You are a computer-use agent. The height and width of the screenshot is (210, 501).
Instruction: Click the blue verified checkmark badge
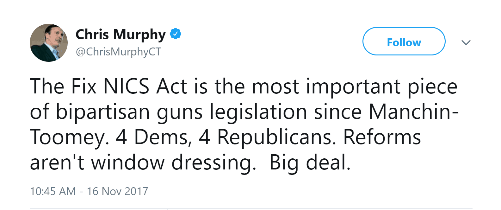point(176,34)
